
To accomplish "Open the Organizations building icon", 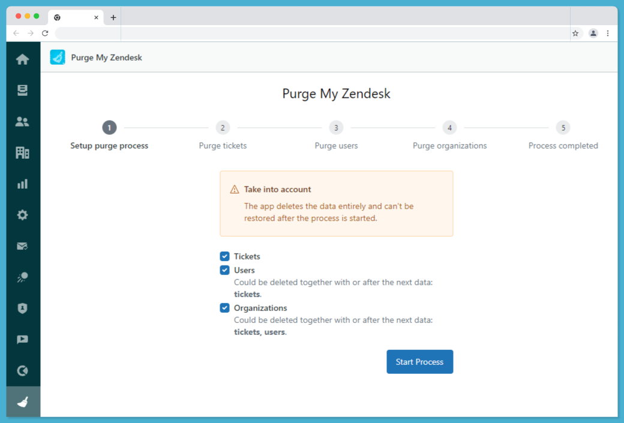I will pos(22,152).
